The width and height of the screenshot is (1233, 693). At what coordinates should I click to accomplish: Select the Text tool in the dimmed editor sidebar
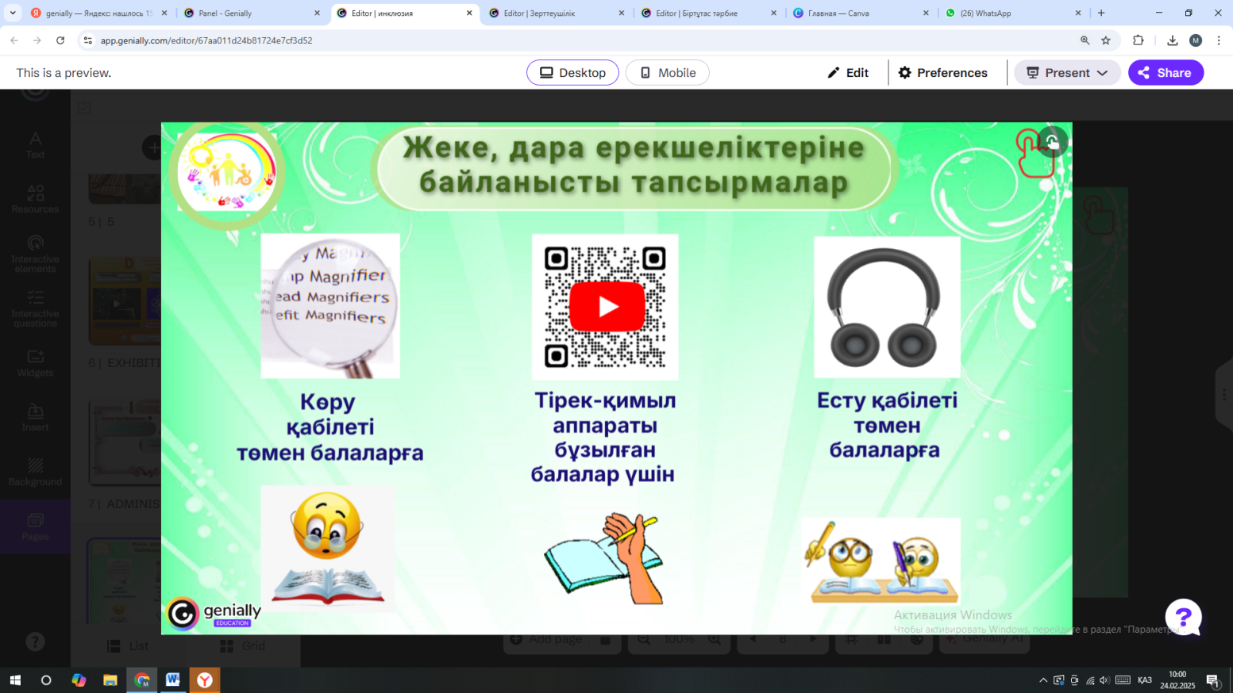[35, 145]
